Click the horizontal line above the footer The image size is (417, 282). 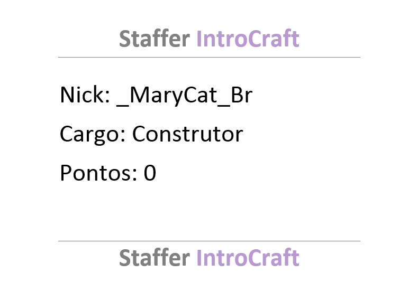[x=209, y=241]
